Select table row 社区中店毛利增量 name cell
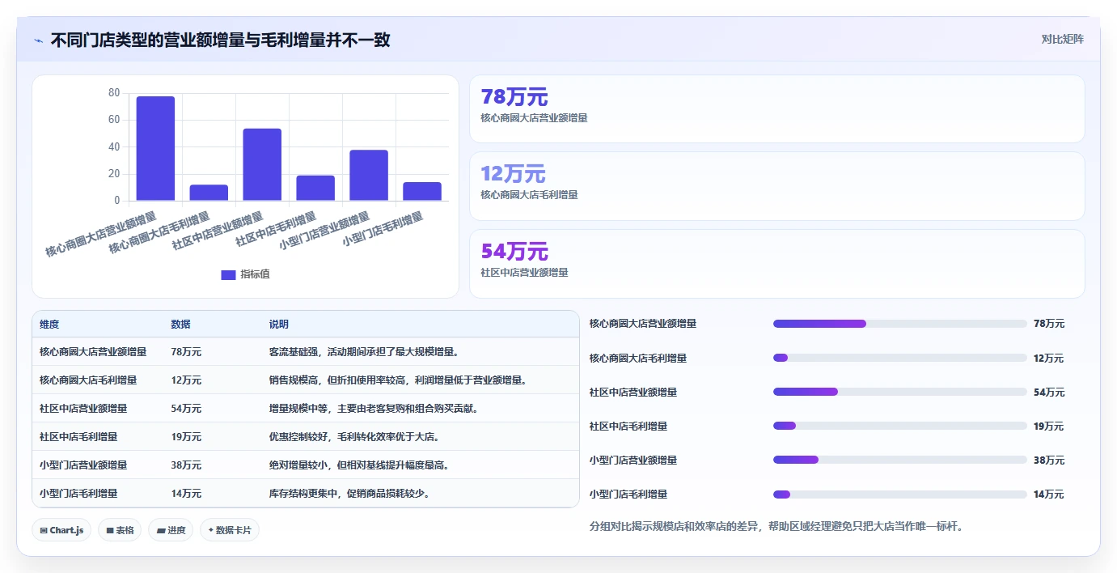This screenshot has width=1117, height=573. [78, 437]
